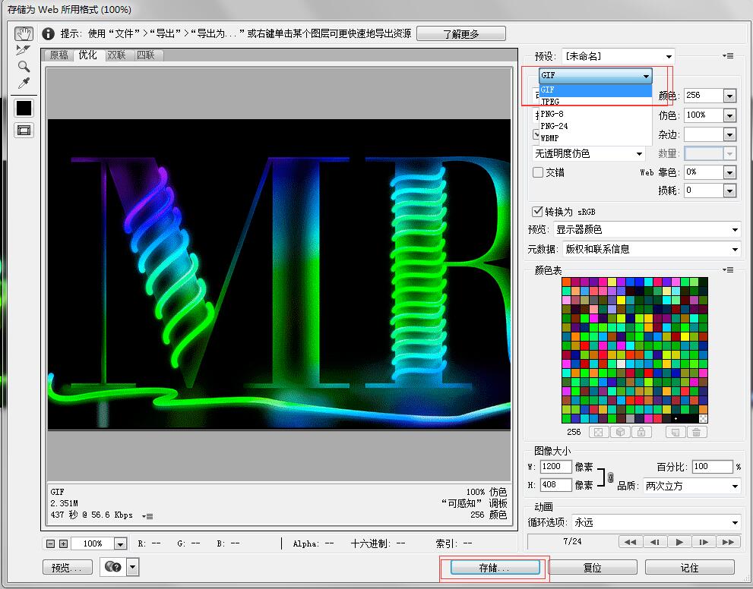This screenshot has width=753, height=589.
Task: Open the 预设 preset dropdown
Action: (x=618, y=56)
